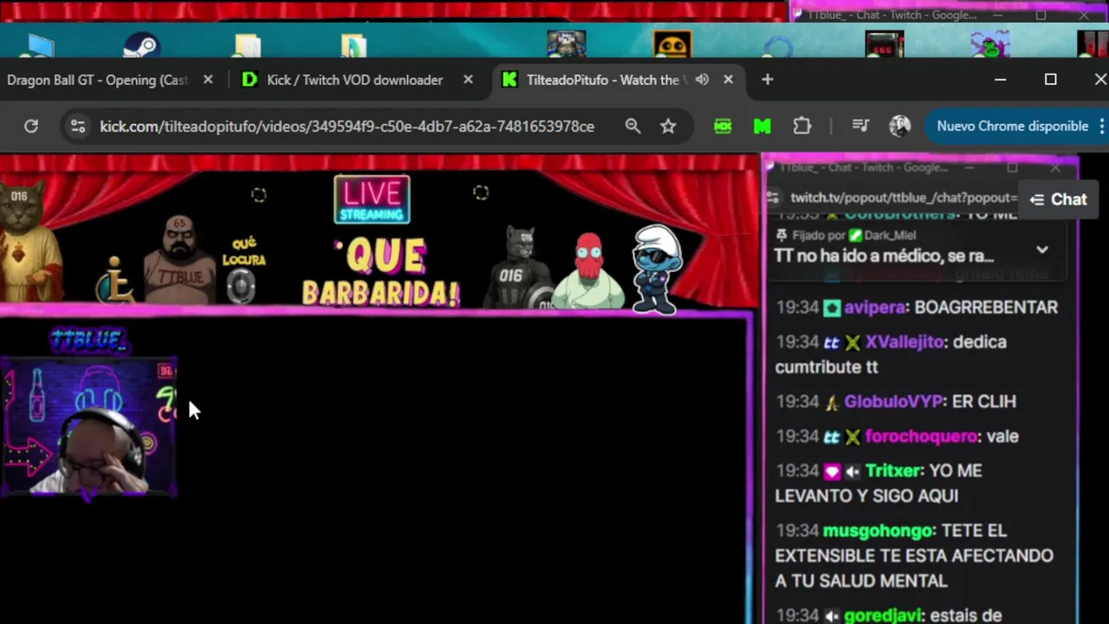Click the TTBLUE_ webcam feed thumbnail
This screenshot has height=624, width=1109.
coord(88,426)
